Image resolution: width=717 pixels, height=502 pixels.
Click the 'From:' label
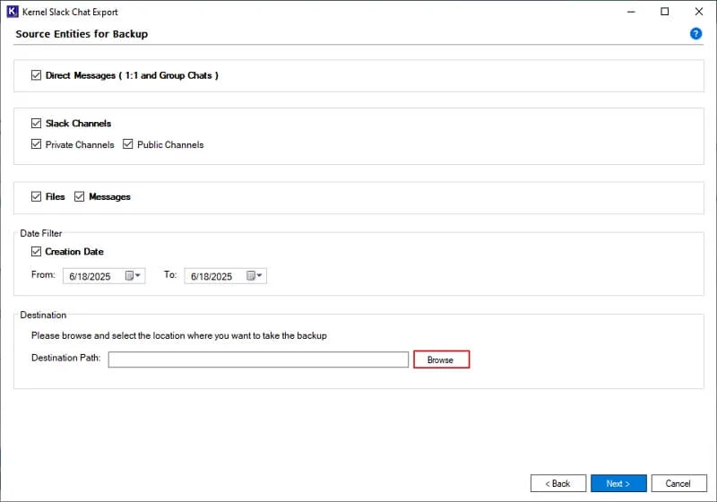click(x=43, y=274)
